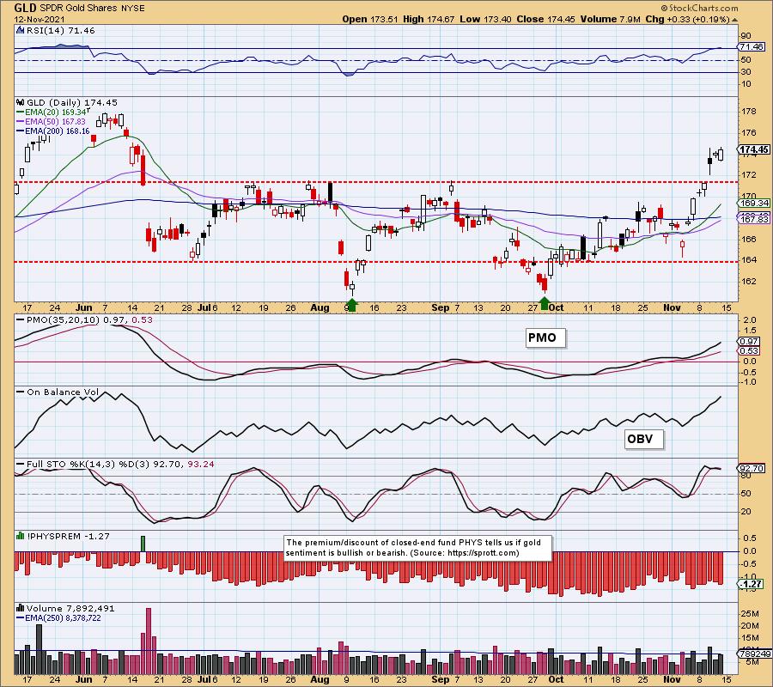Click the up triangle after Chg percentage
The height and width of the screenshot is (687, 773).
[734, 20]
